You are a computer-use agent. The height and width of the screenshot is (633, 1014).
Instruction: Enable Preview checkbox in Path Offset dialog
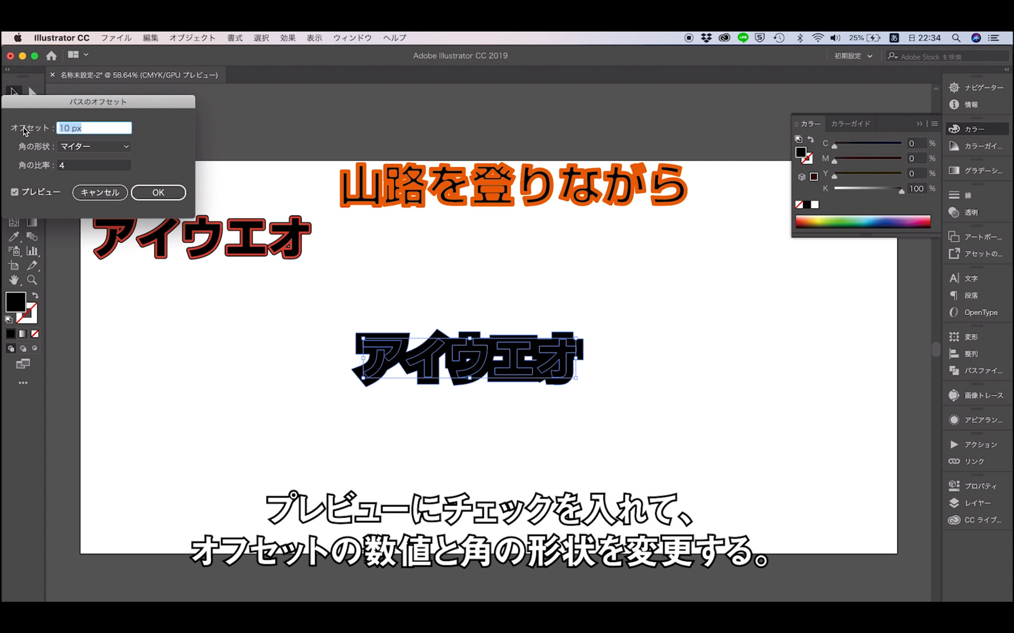point(15,192)
